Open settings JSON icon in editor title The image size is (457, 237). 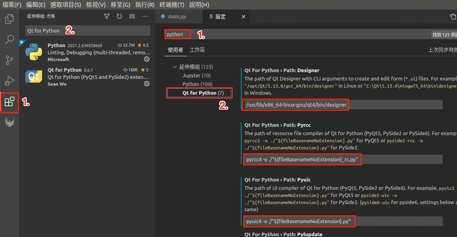(x=453, y=17)
